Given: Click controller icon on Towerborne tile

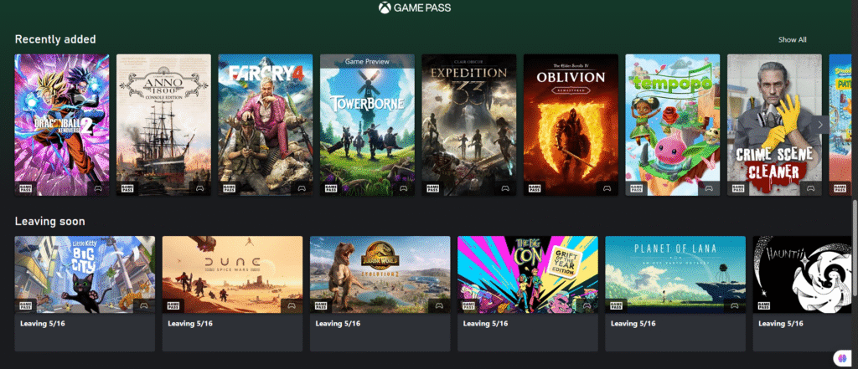Looking at the screenshot, I should point(403,188).
